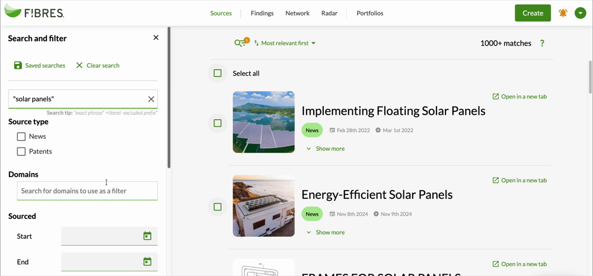Click the "Feb 28th 2022" date

[353, 130]
